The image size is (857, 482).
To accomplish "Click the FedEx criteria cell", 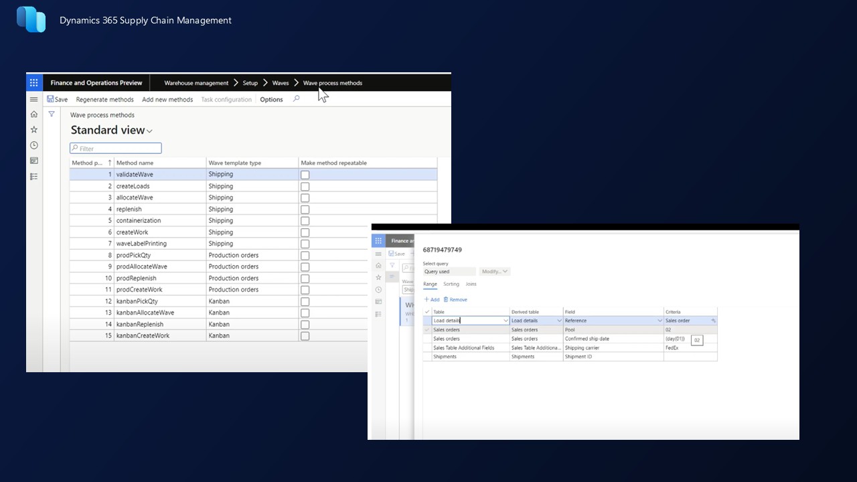I will pos(690,348).
